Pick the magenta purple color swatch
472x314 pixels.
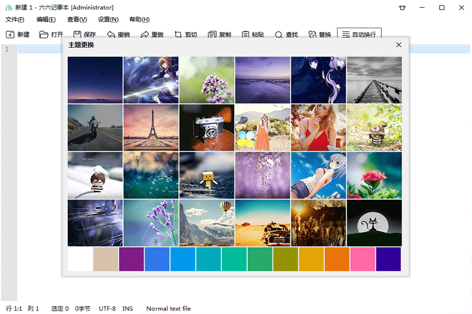132,259
